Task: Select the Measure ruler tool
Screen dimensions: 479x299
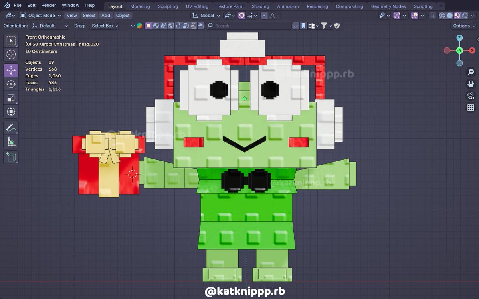Action: point(11,142)
